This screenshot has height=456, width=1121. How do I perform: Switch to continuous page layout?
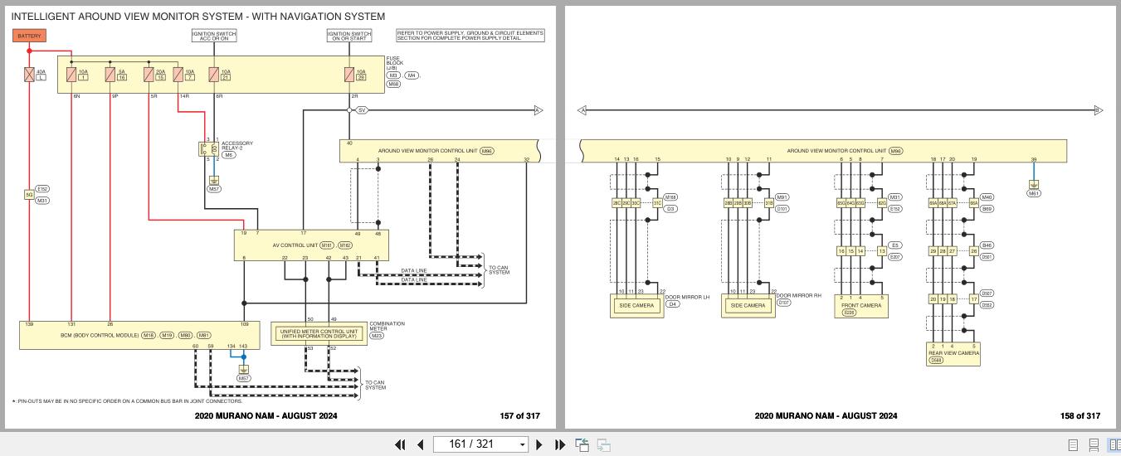(1094, 445)
